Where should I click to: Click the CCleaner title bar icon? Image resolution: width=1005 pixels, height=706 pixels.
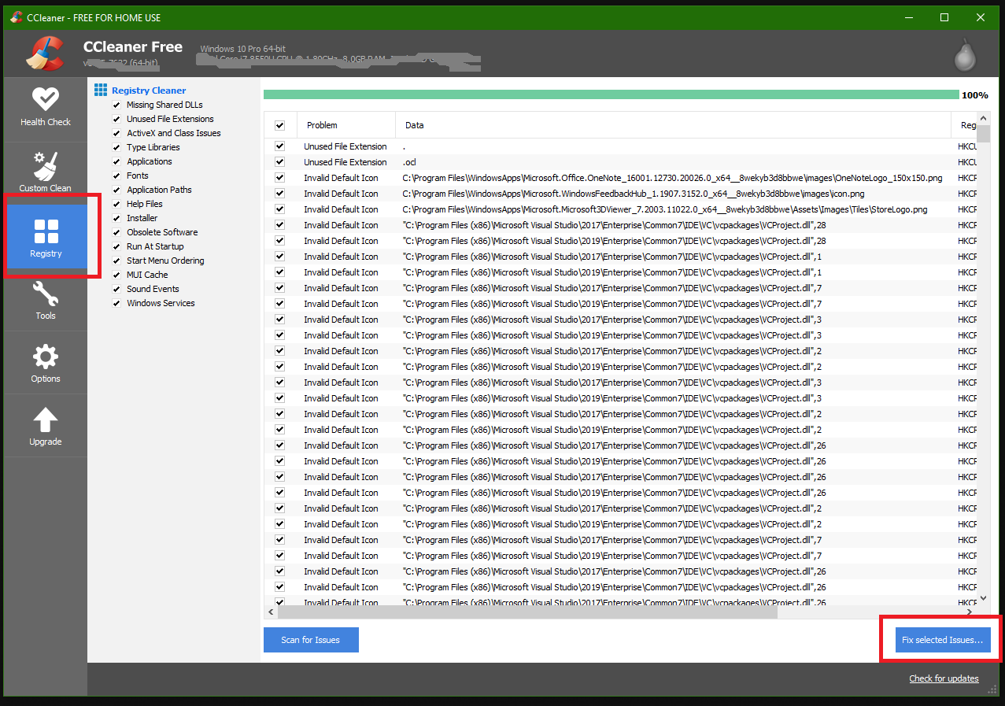pos(16,17)
